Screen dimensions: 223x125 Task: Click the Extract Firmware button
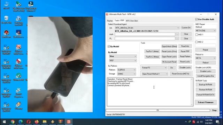(206, 102)
